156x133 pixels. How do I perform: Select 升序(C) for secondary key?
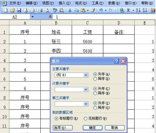click(x=101, y=89)
